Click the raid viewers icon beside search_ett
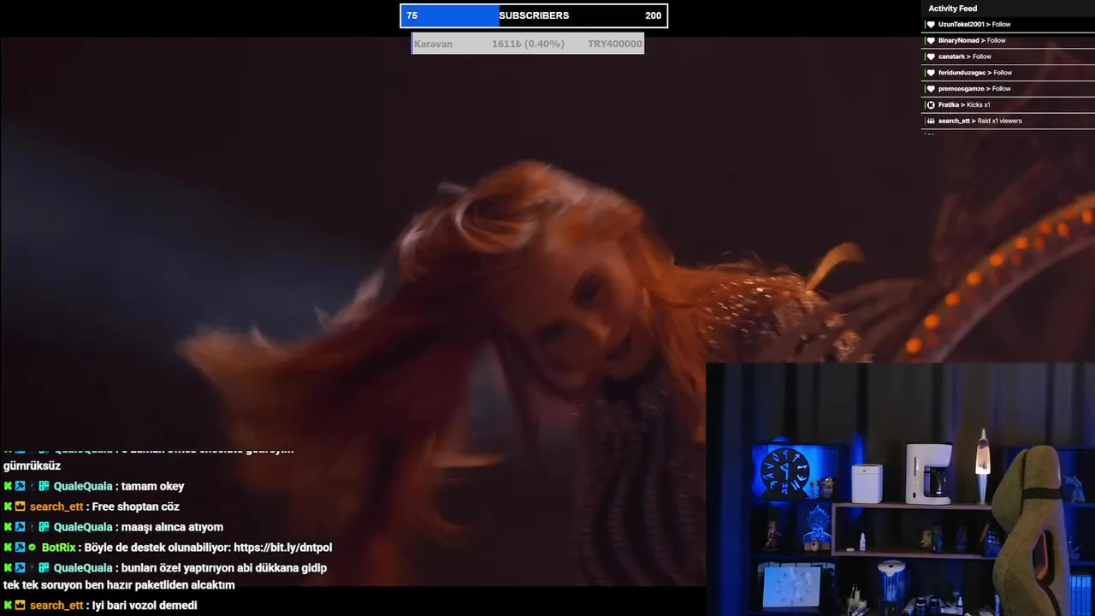Image resolution: width=1095 pixels, height=616 pixels. (931, 121)
